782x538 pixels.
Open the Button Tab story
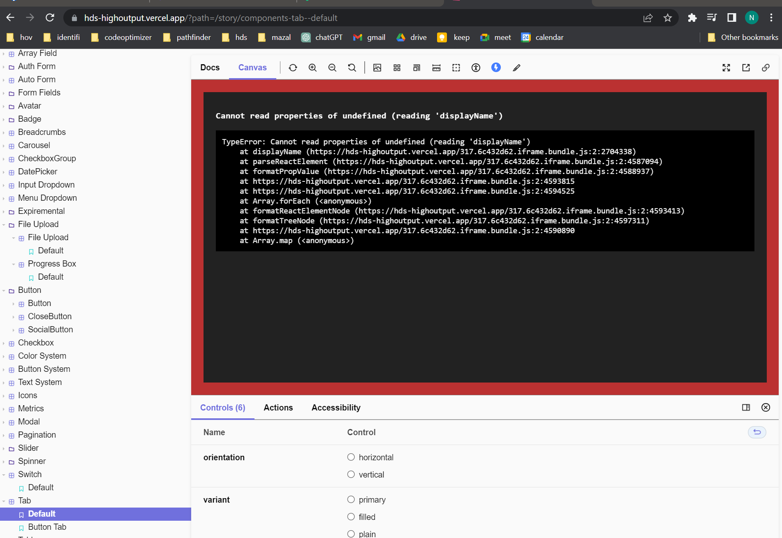[x=47, y=527]
